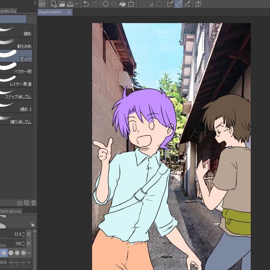
Task: Click the Undo arrow
Action: 86,4
